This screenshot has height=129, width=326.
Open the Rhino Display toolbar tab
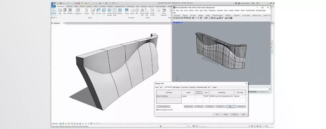[x=201, y=15]
